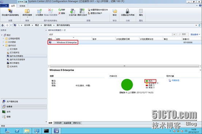
Task: Sort by Image ID (映像 ID) column header
Action: 191,39
